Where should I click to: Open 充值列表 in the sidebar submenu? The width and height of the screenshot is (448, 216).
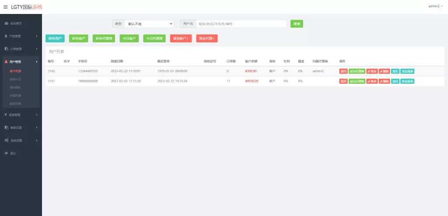click(15, 96)
